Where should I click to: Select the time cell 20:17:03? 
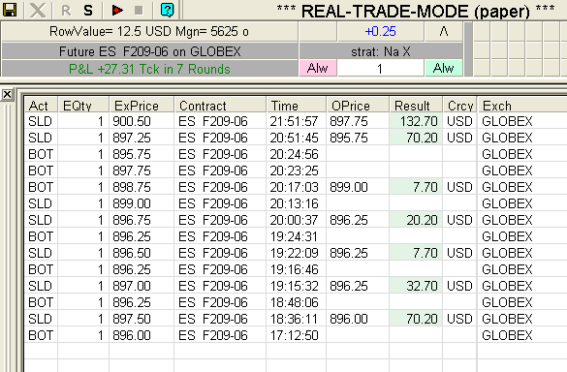tap(297, 187)
